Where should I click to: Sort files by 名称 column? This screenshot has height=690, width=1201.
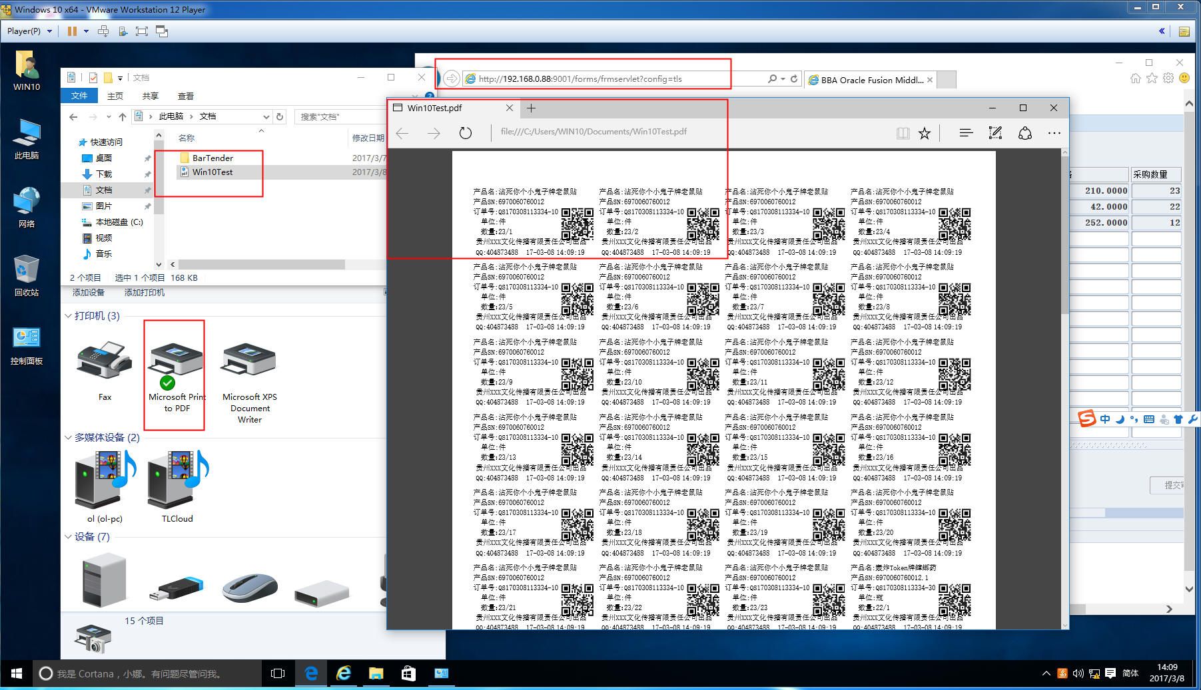click(187, 138)
